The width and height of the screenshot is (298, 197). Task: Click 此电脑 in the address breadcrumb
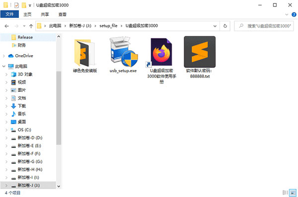pos(55,26)
